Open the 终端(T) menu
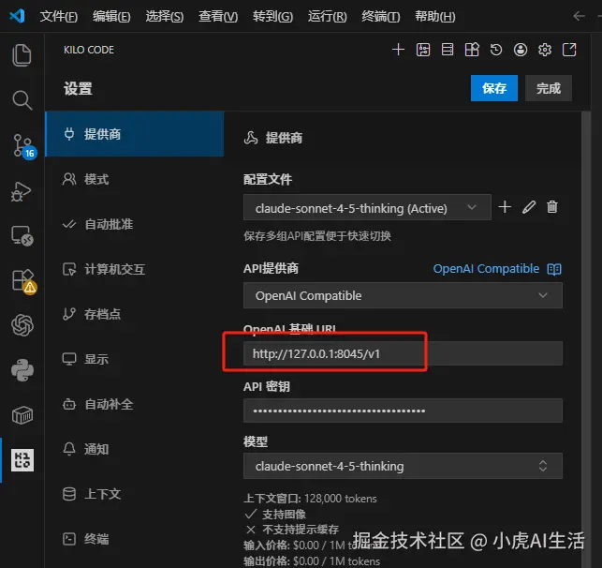The image size is (602, 568). coord(381,17)
